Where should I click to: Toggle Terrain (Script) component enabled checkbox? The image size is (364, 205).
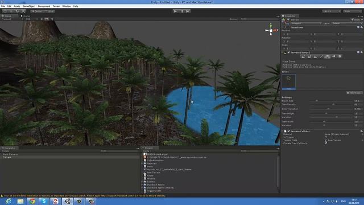tap(288, 52)
